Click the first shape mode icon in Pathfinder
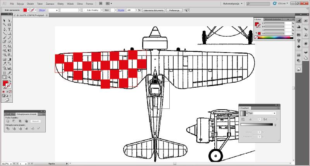This screenshot has height=166, width=310. [x=8, y=121]
